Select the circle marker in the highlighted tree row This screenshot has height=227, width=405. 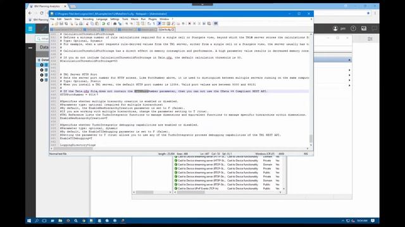click(42, 65)
